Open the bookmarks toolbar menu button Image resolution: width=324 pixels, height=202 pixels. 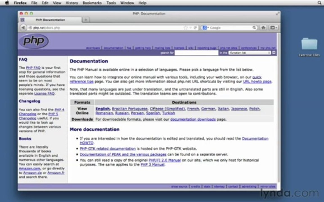[274, 27]
